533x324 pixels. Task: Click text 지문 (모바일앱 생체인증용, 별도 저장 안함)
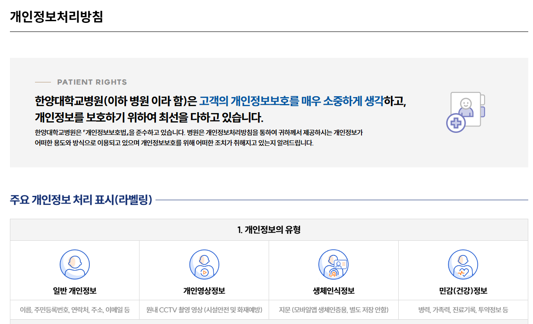(333, 310)
